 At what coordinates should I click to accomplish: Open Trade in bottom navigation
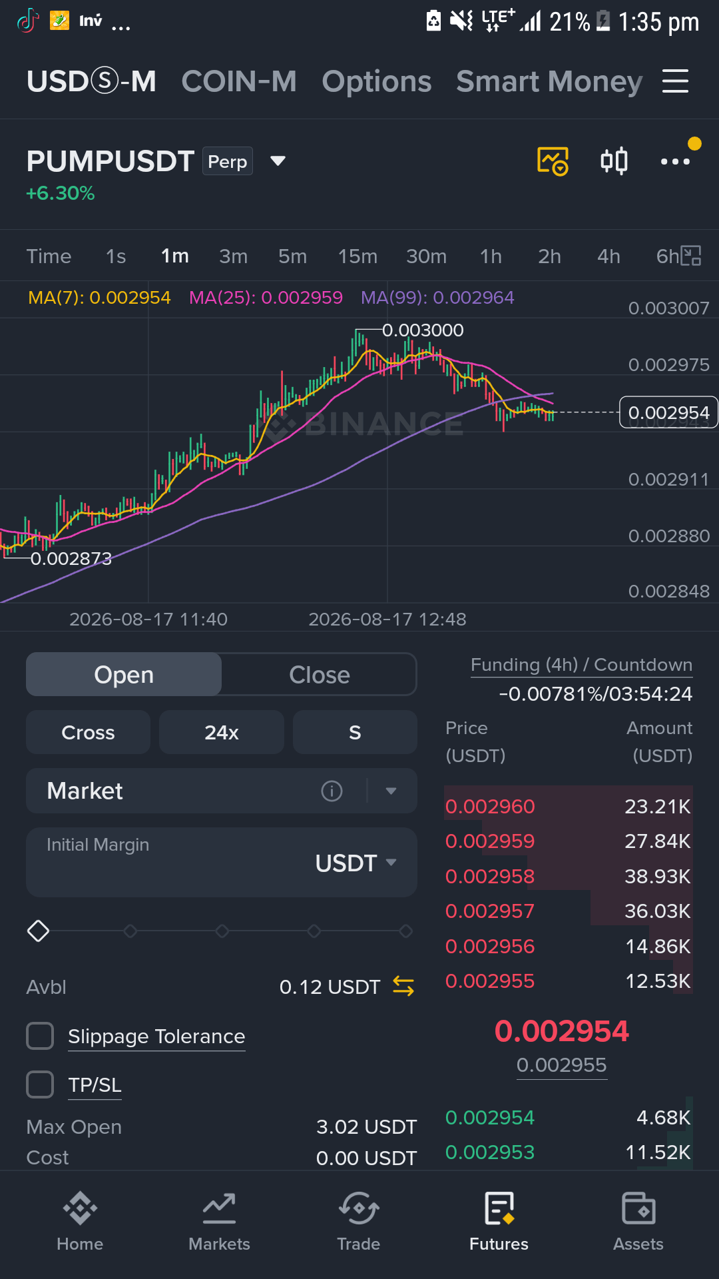click(359, 1221)
